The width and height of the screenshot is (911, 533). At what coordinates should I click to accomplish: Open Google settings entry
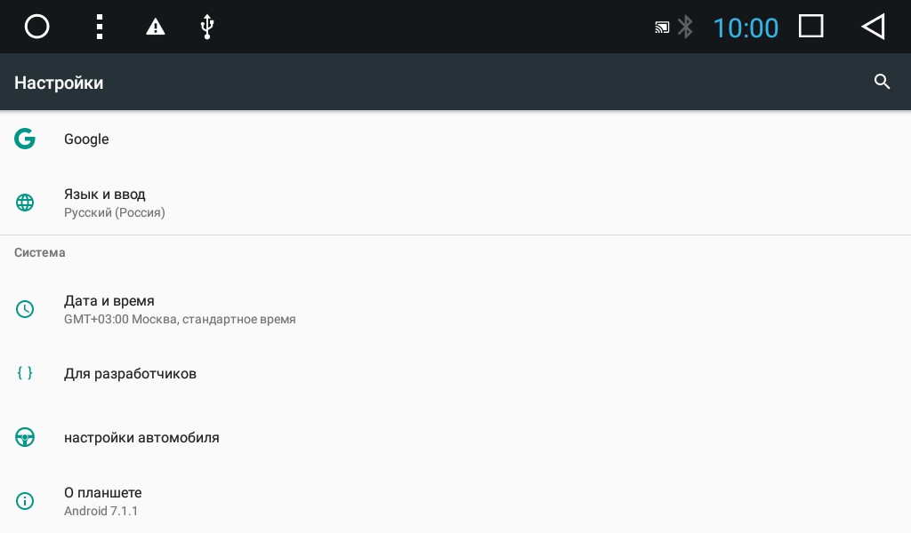pyautogui.click(x=455, y=139)
